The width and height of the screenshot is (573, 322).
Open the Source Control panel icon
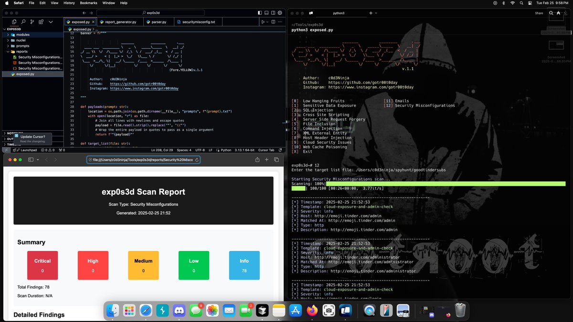click(32, 21)
